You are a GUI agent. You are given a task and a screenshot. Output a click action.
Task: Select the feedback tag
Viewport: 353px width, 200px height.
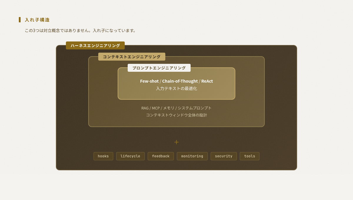coord(161,156)
